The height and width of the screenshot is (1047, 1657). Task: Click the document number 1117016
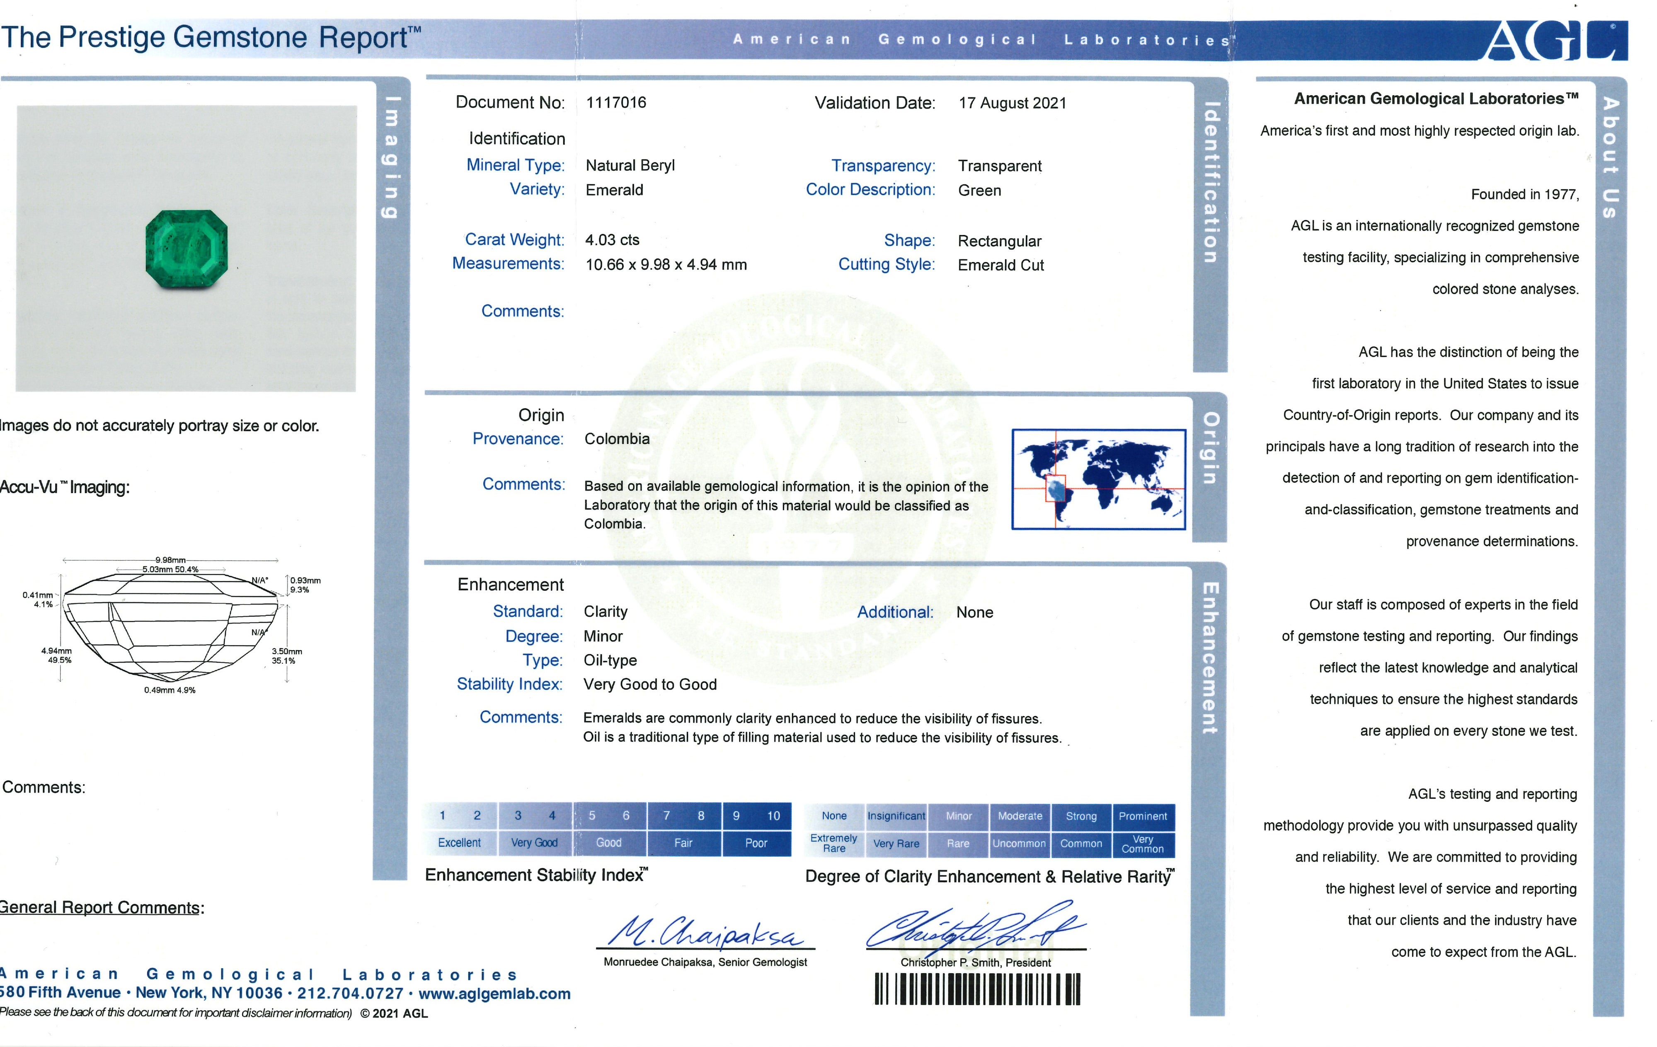(616, 102)
